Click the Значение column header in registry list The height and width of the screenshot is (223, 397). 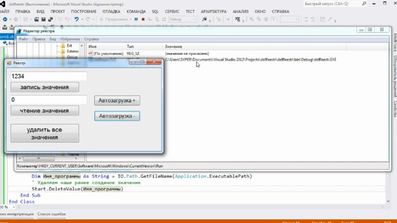pos(255,46)
